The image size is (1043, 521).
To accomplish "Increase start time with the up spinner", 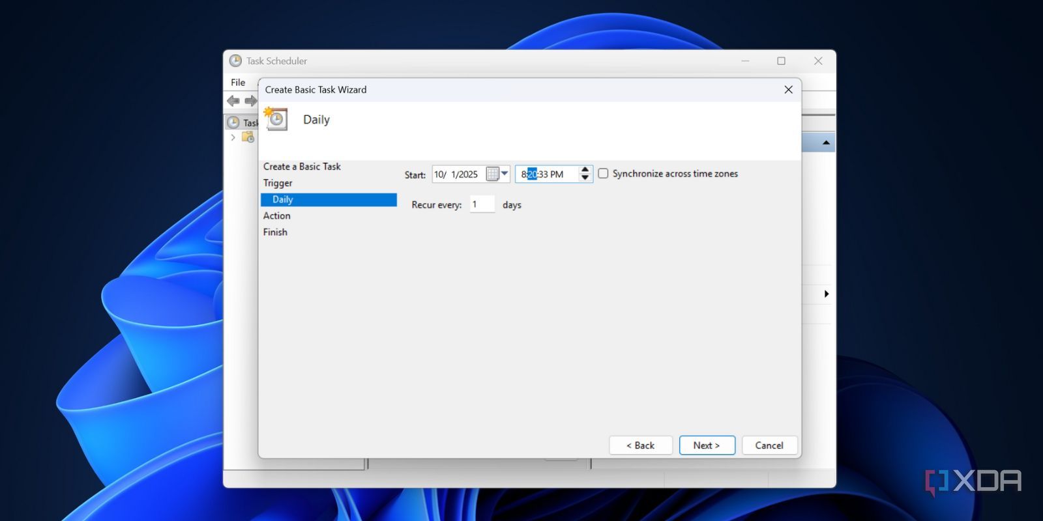I will [x=585, y=170].
